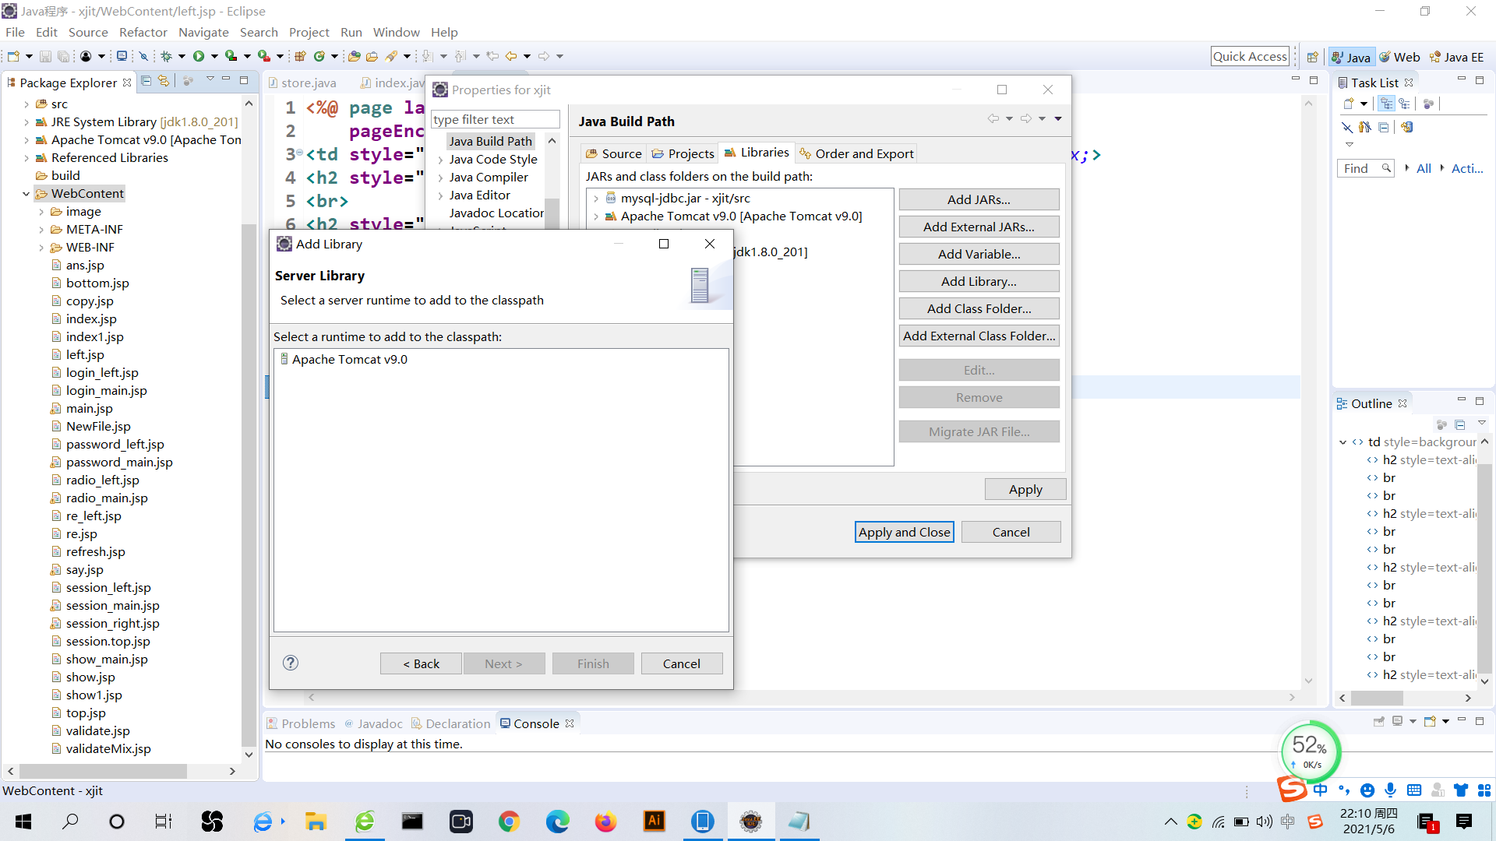Open the Run button dropdown arrow

point(213,56)
